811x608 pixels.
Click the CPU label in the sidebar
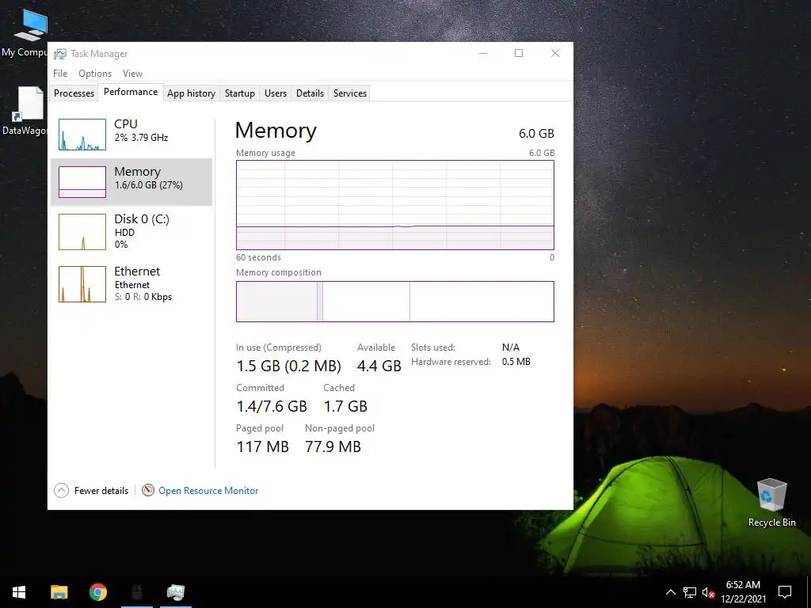pyautogui.click(x=126, y=124)
